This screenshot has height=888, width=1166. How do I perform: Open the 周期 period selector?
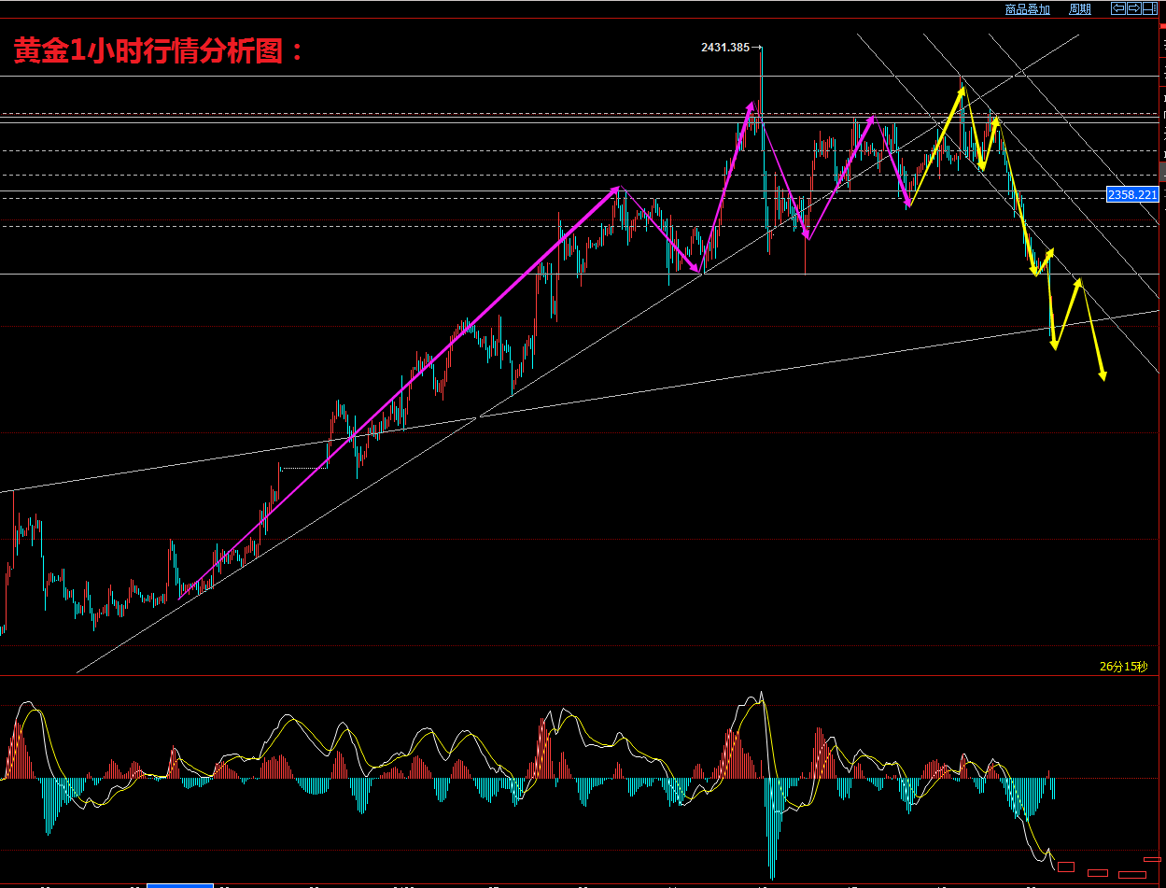pyautogui.click(x=1079, y=9)
